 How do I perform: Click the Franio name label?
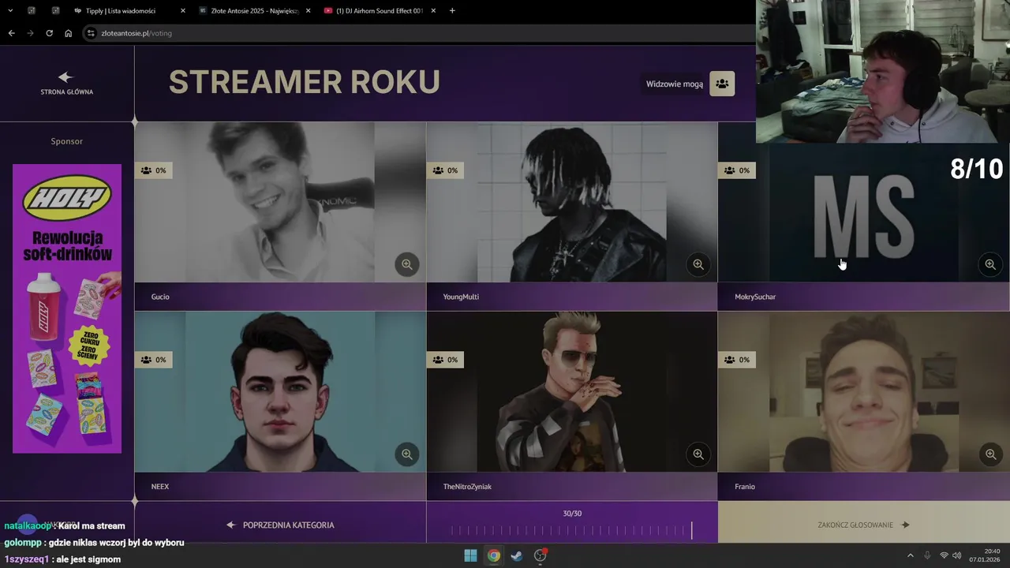745,487
